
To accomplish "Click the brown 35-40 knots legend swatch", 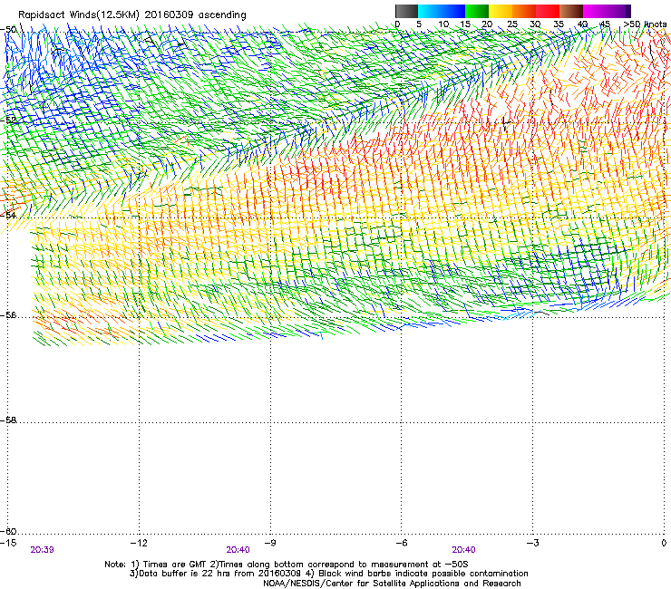I will pyautogui.click(x=571, y=11).
